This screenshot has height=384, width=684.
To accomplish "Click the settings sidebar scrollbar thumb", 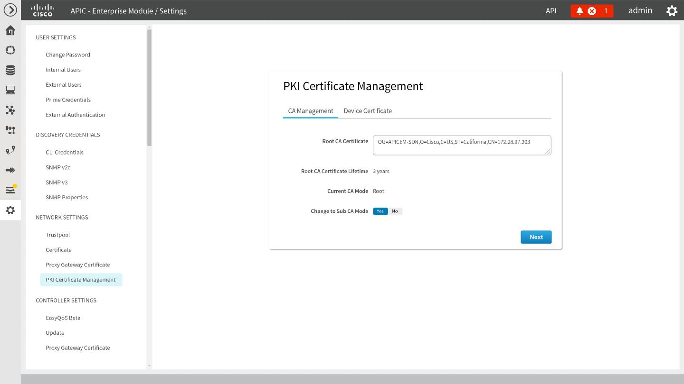I will coord(149,88).
